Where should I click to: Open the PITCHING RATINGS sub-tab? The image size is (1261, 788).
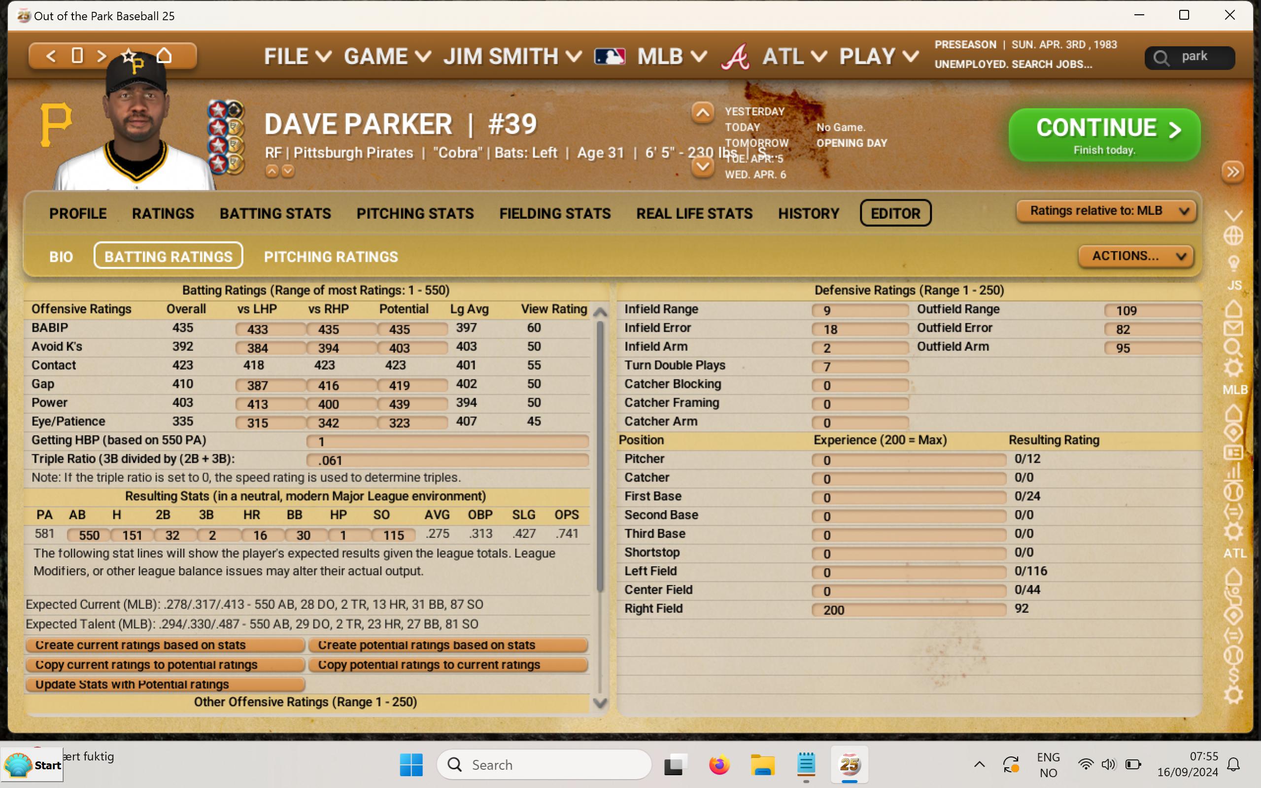pos(331,256)
